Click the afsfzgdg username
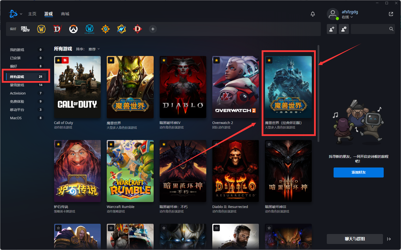The height and width of the screenshot is (250, 401). (x=350, y=12)
